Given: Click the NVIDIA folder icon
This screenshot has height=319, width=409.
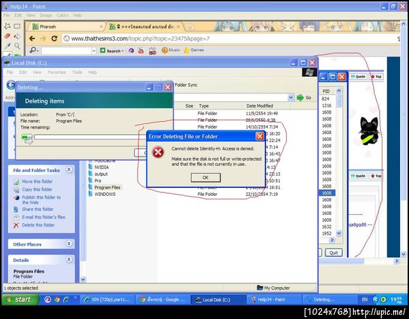Looking at the screenshot, I should pos(91,167).
